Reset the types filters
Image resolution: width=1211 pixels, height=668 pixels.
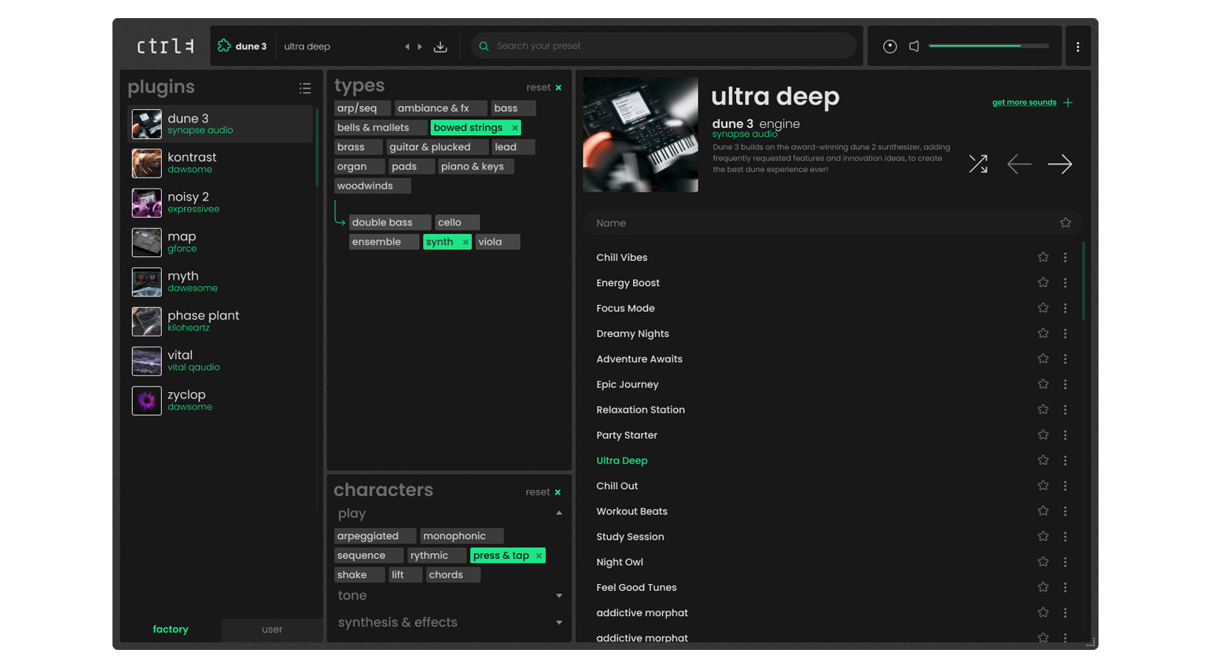[x=543, y=87]
